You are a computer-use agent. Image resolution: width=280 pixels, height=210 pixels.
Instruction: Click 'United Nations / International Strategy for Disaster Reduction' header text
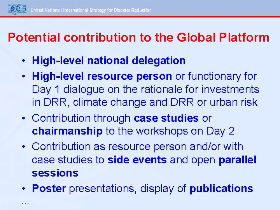tap(91, 10)
